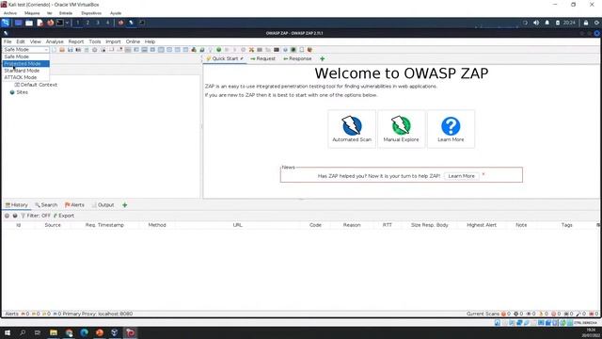Click the Windows Start button
602x339 pixels.
(x=8, y=332)
